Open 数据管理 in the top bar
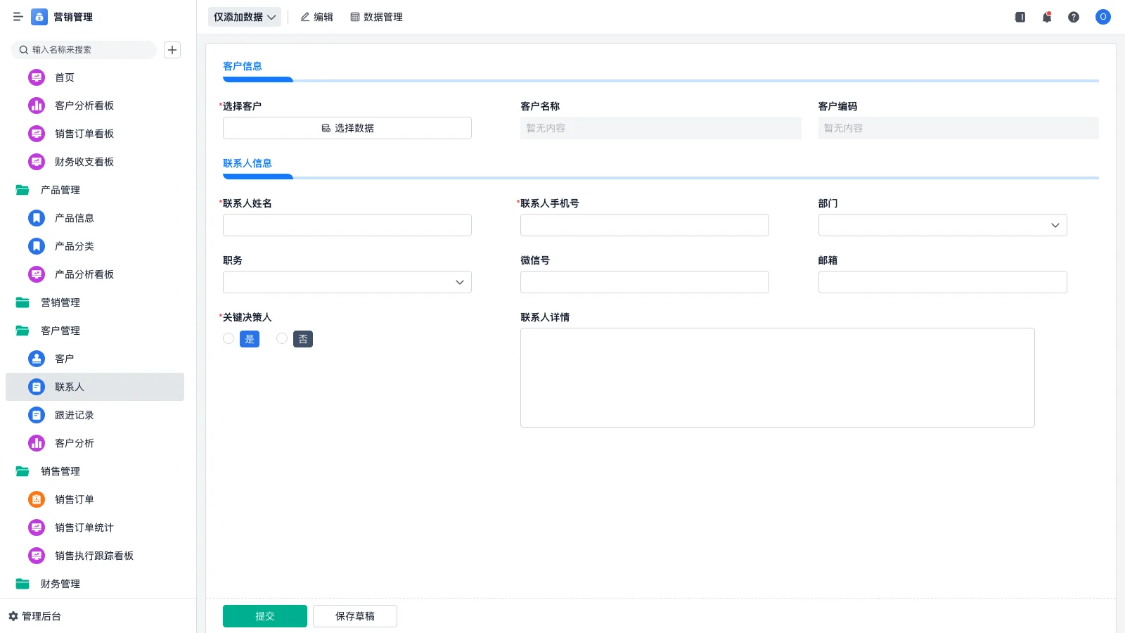 pyautogui.click(x=376, y=17)
